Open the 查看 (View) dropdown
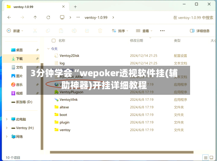The image size is (217, 161). click(x=144, y=31)
